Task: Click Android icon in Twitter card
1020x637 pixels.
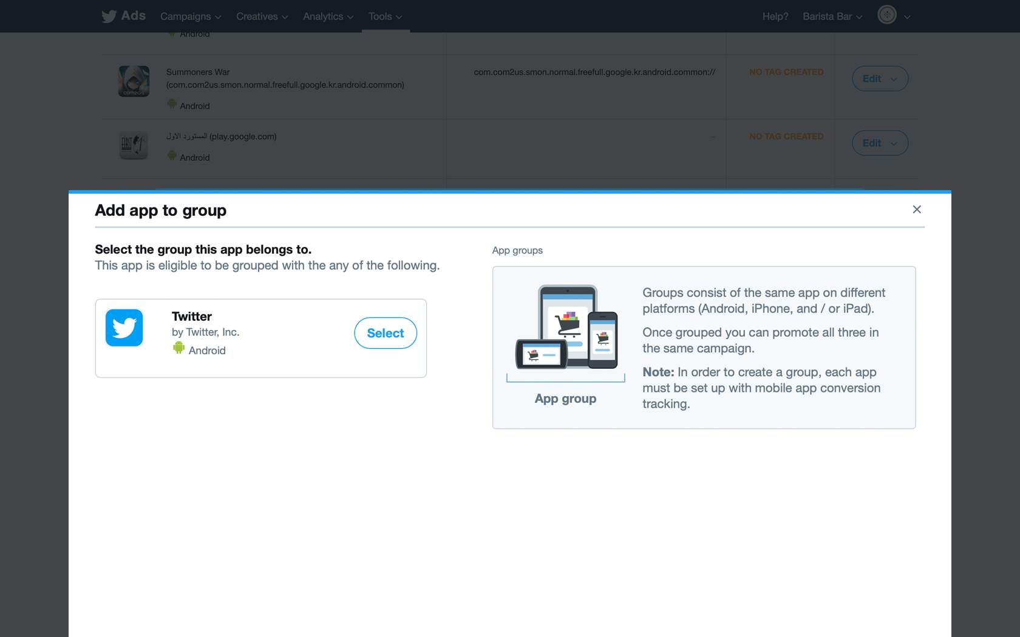Action: (178, 348)
